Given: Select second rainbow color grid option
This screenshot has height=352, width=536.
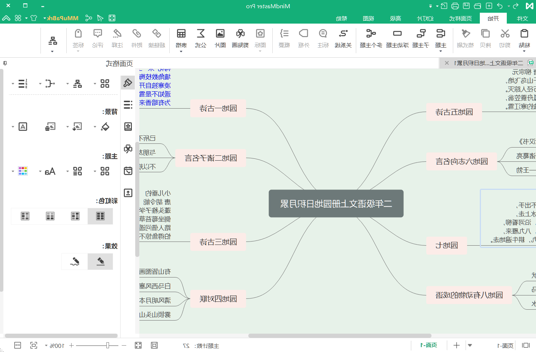Looking at the screenshot, I should point(75,216).
